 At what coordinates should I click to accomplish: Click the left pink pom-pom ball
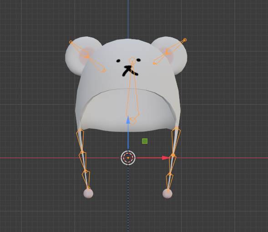pos(88,193)
